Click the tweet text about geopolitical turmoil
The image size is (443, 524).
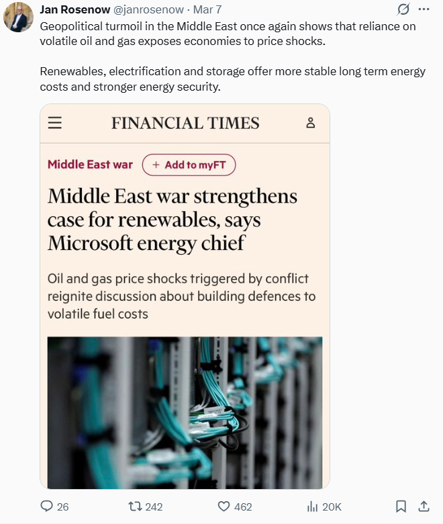point(228,34)
